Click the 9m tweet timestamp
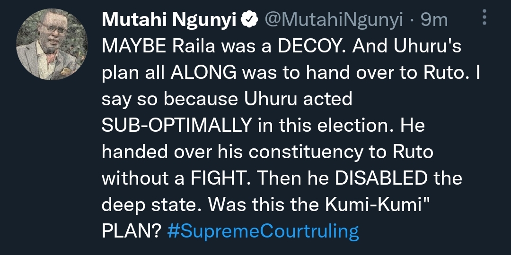The width and height of the screenshot is (511, 255). pos(434,20)
